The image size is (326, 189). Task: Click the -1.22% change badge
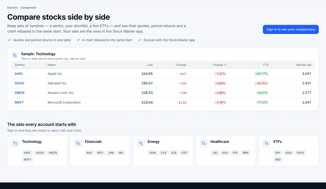click(220, 74)
